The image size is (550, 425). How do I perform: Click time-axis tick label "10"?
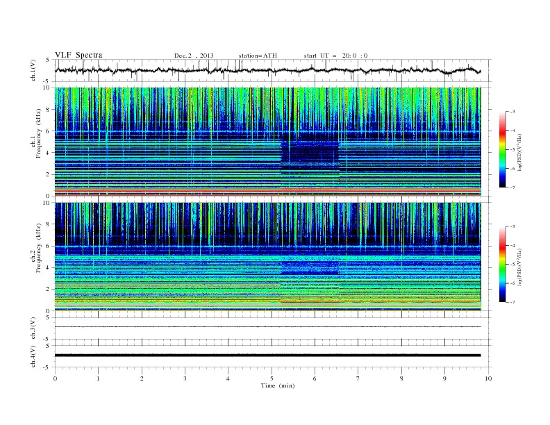(488, 378)
